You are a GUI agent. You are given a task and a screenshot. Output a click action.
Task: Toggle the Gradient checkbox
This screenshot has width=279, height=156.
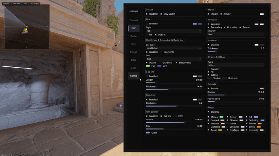point(160,63)
